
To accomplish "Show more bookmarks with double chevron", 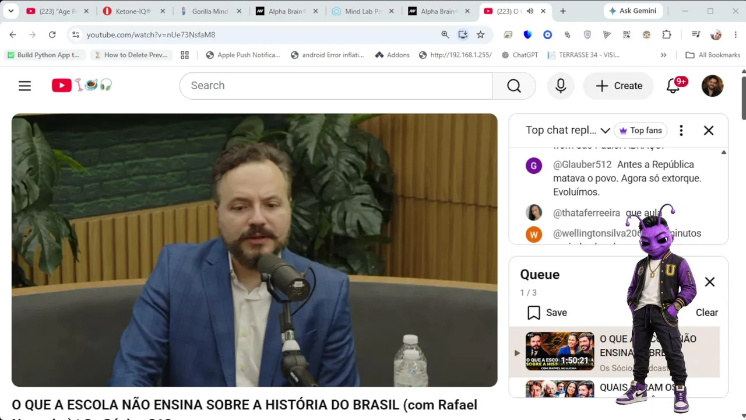I will [663, 55].
